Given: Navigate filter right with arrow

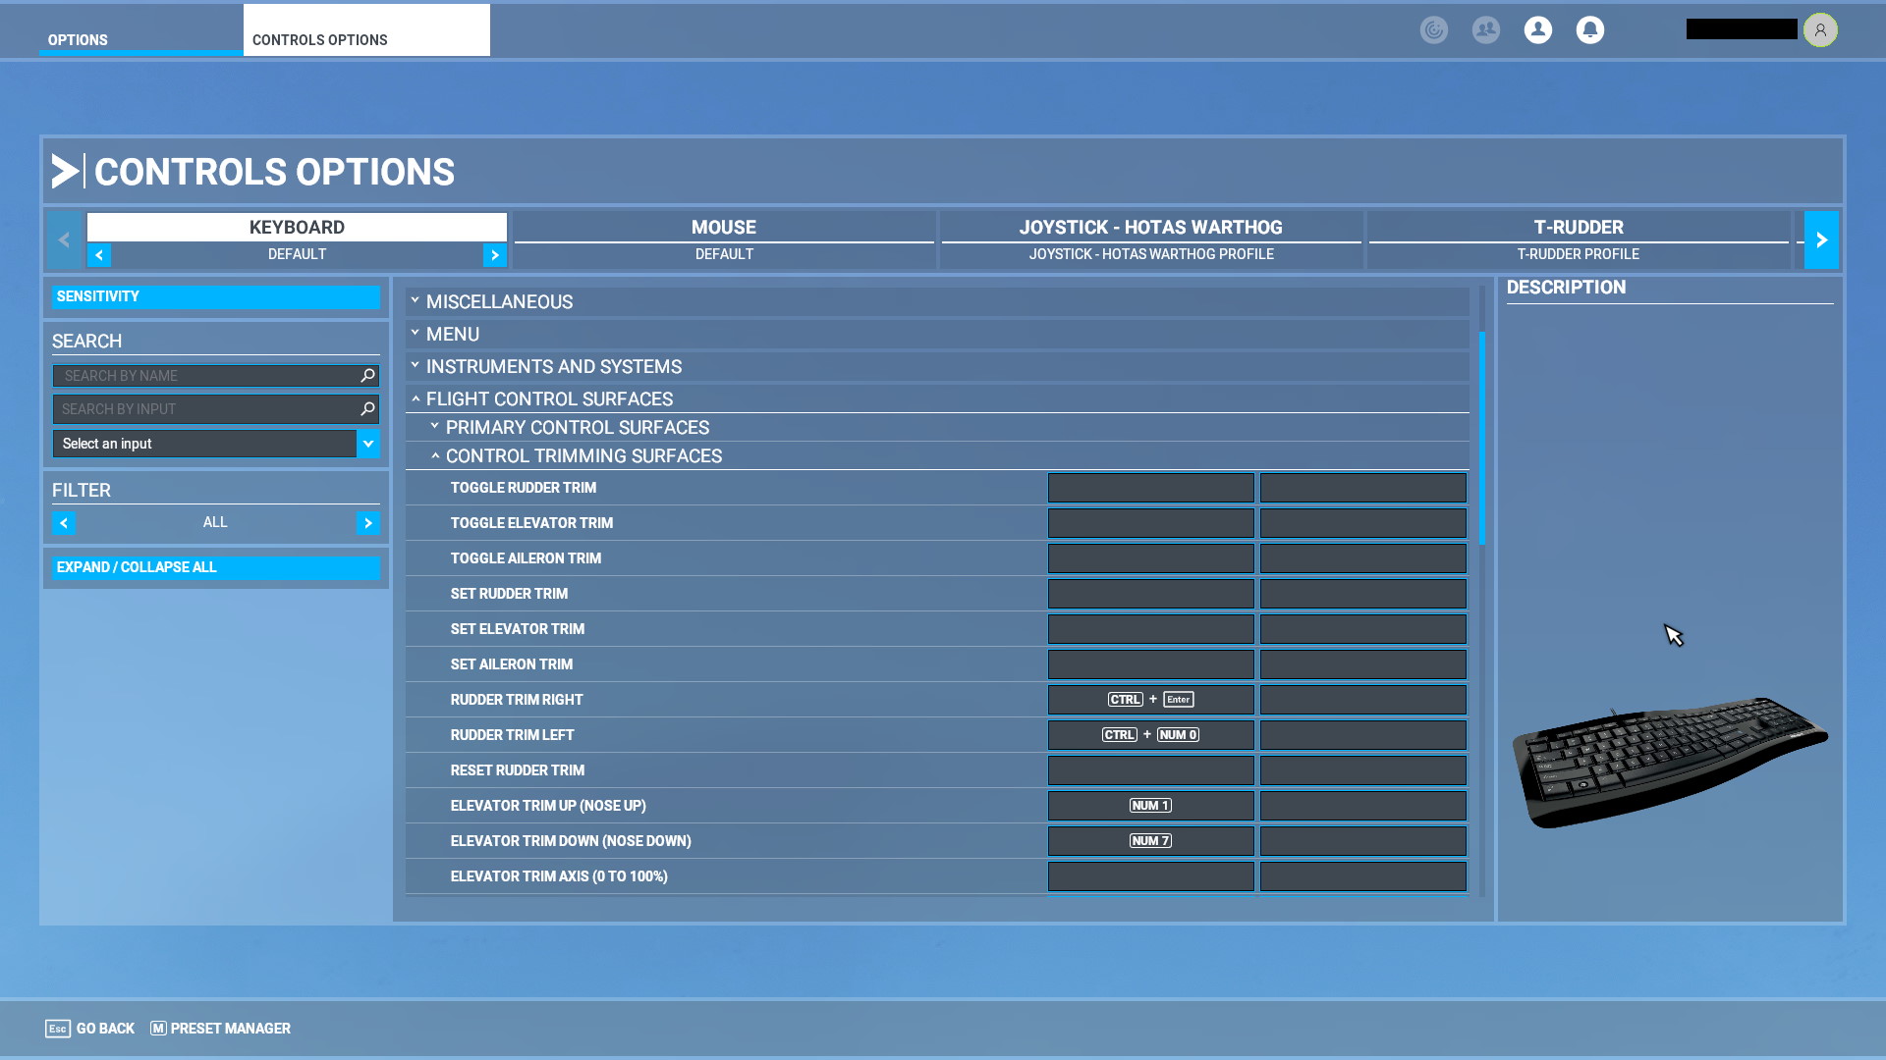Looking at the screenshot, I should (369, 523).
